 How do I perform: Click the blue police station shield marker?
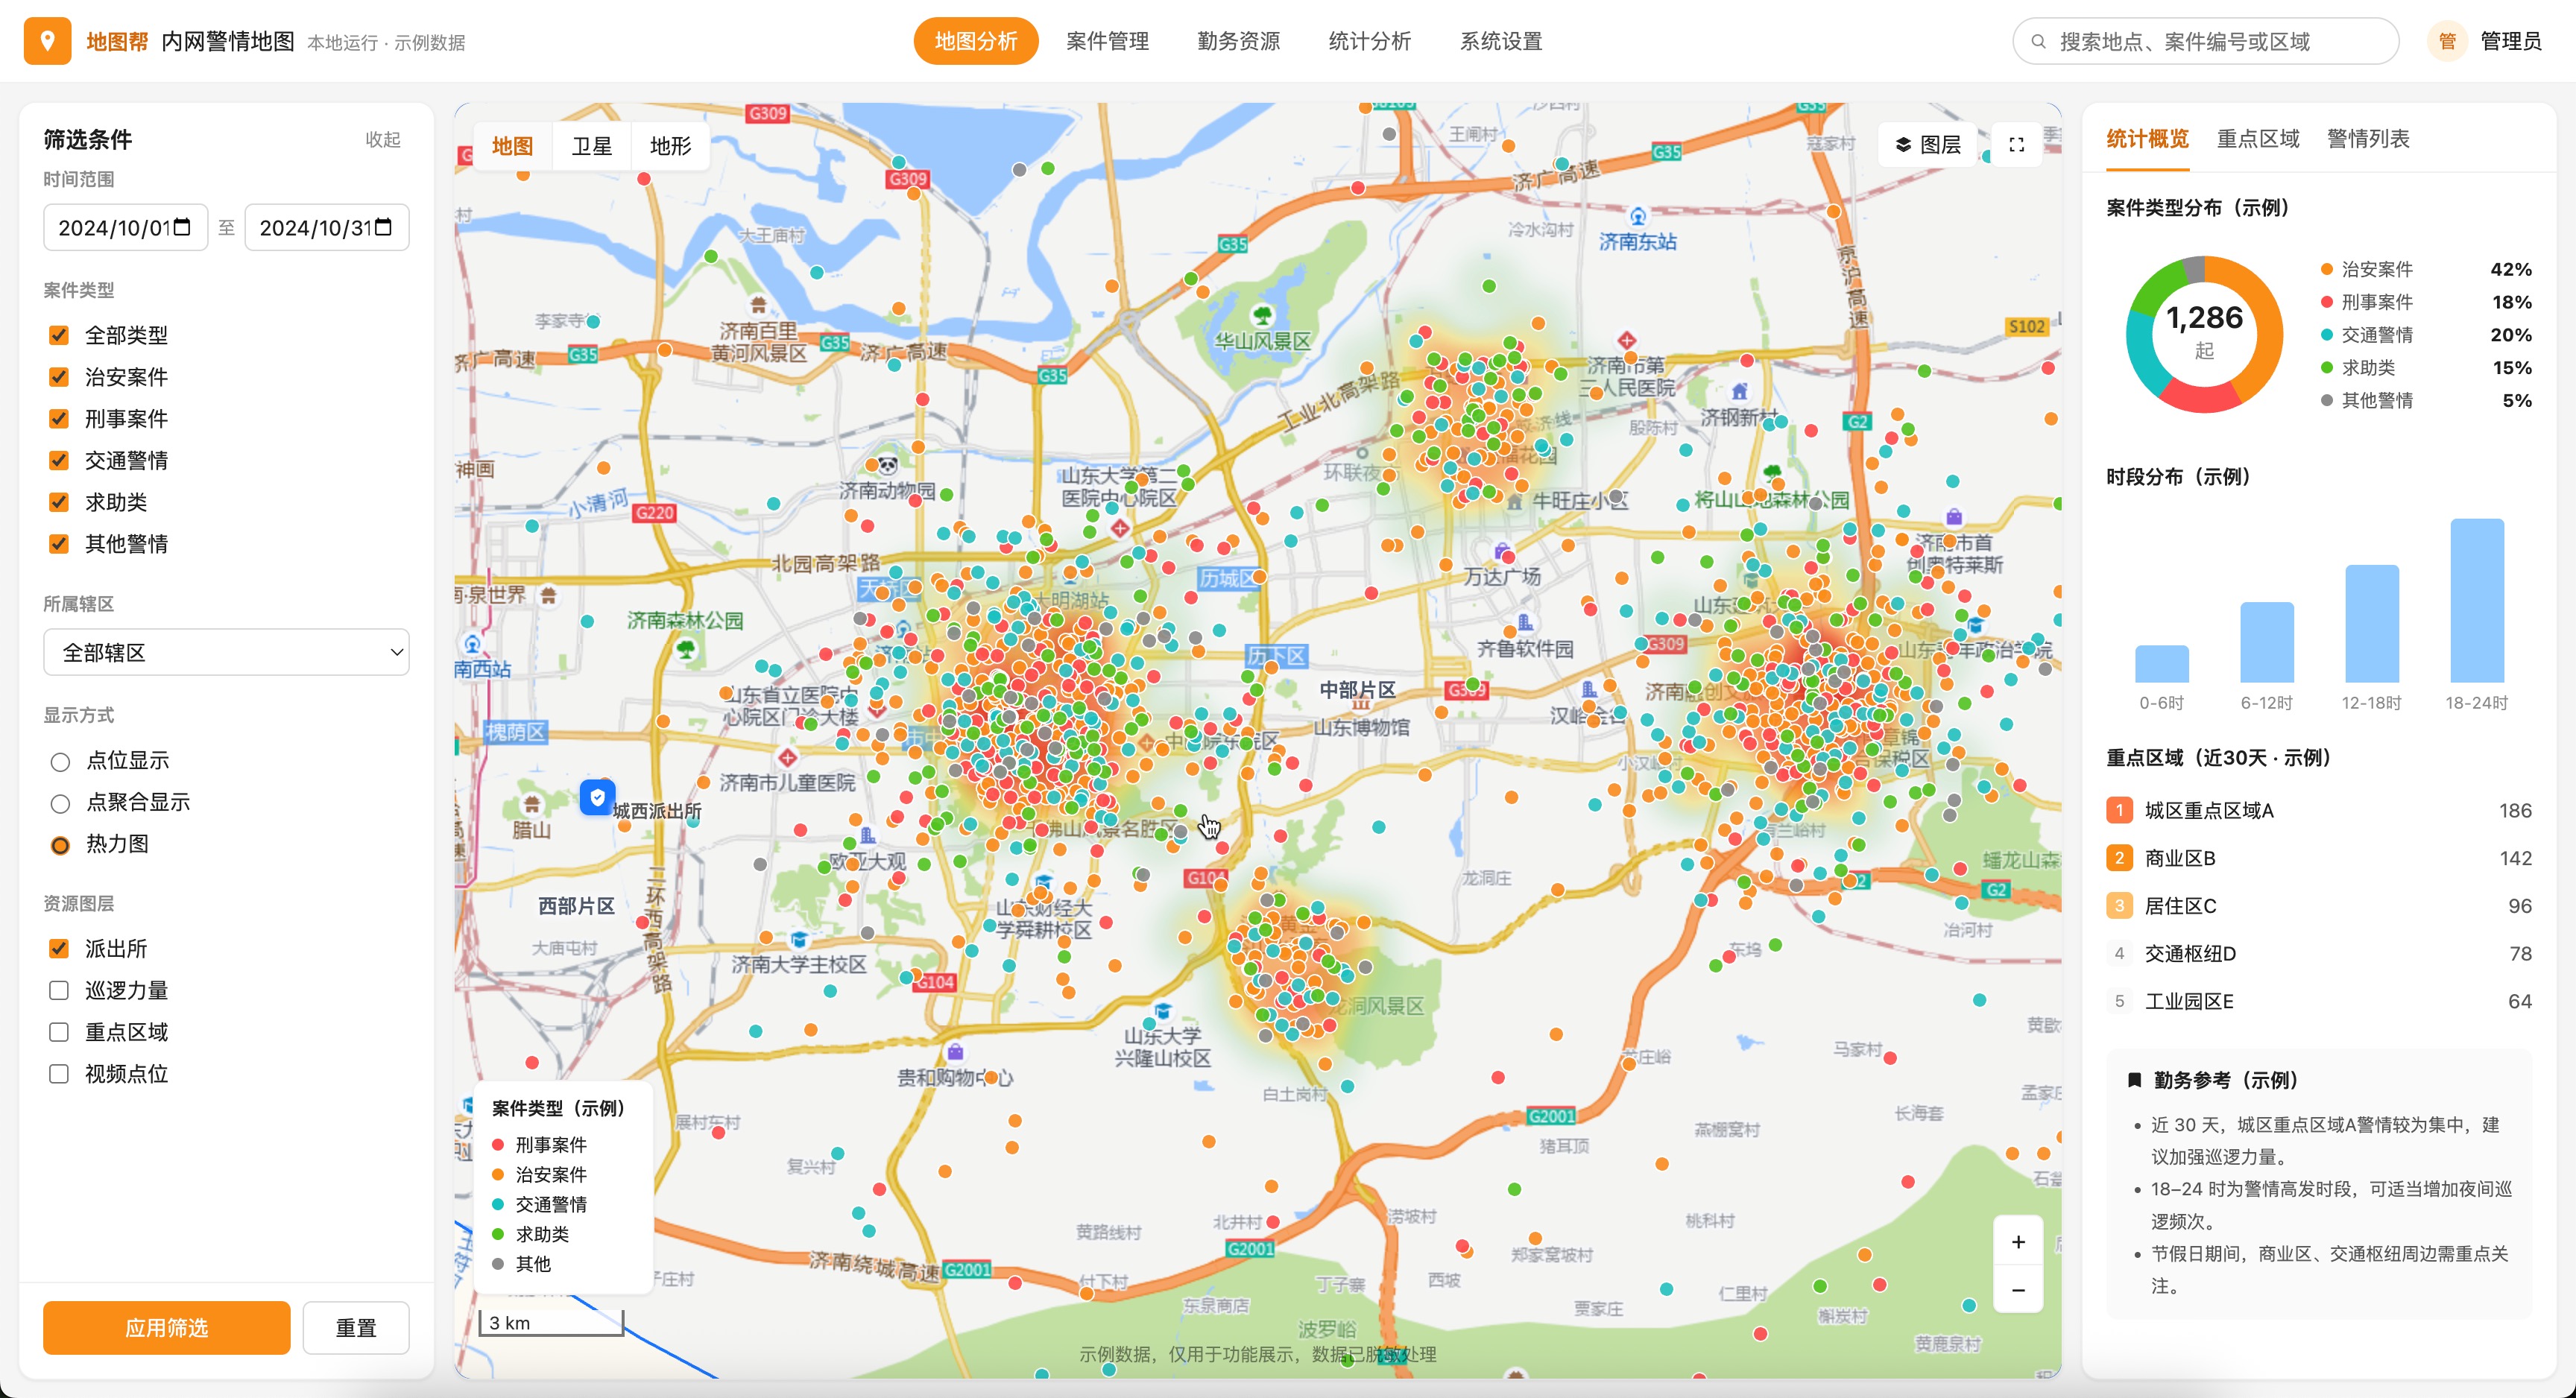point(597,797)
